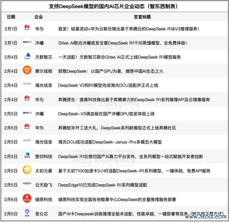Viewport: 229px width, 222px height.
Task: Click date 2月6日 in the 燧原科技 row
Action: pyautogui.click(x=11, y=199)
